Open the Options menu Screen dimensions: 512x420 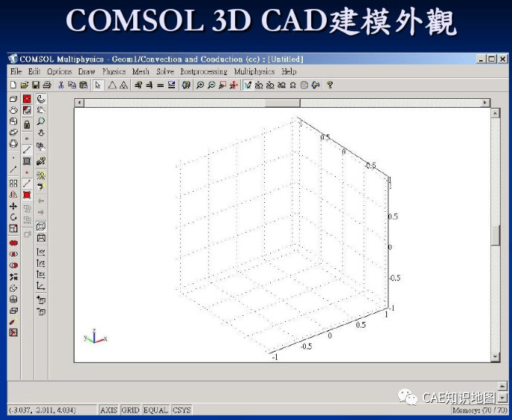pyautogui.click(x=60, y=71)
